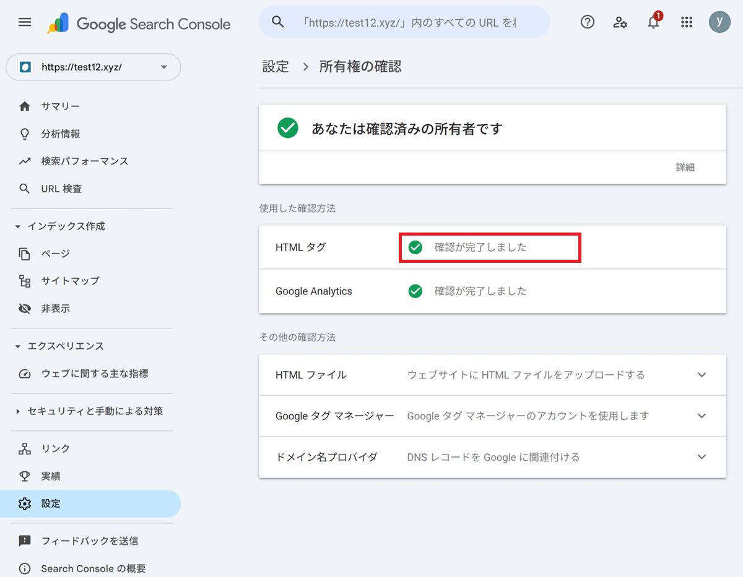Expand セキュリティと手動による対策 section

[17, 411]
